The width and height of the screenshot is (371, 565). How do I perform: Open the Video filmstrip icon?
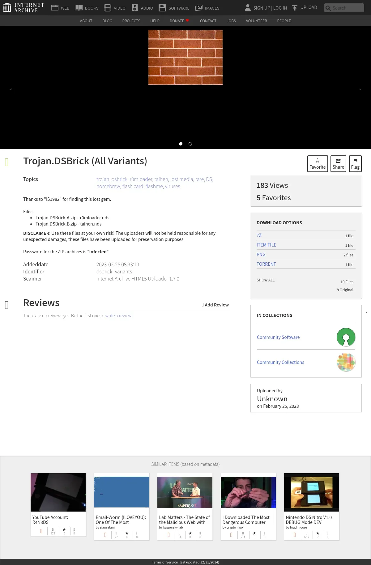(x=108, y=8)
